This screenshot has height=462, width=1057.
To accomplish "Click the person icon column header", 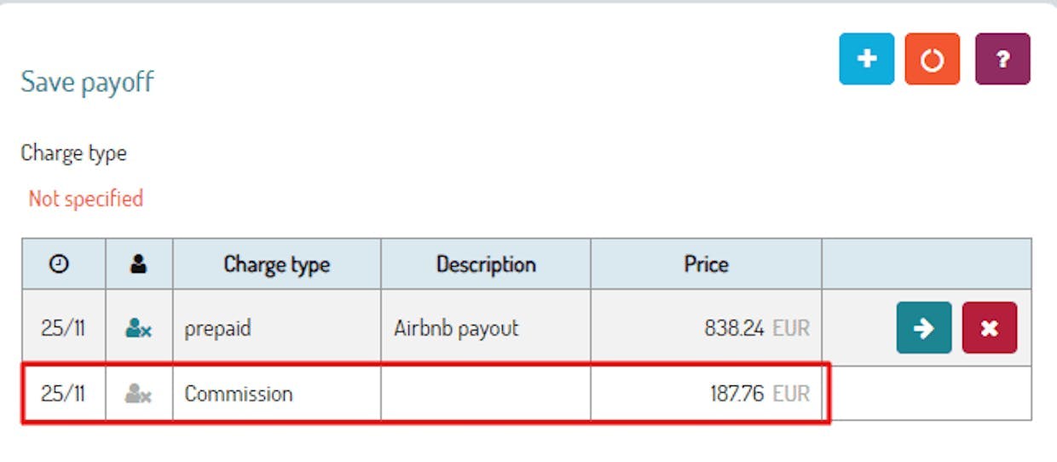I will [x=138, y=264].
